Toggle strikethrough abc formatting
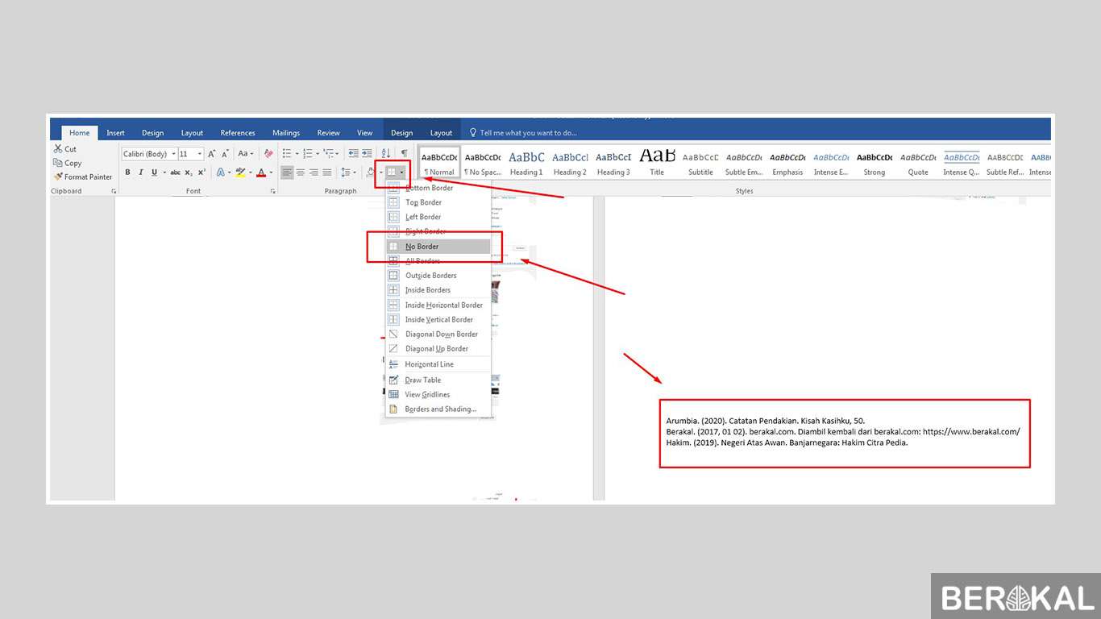 [x=175, y=172]
